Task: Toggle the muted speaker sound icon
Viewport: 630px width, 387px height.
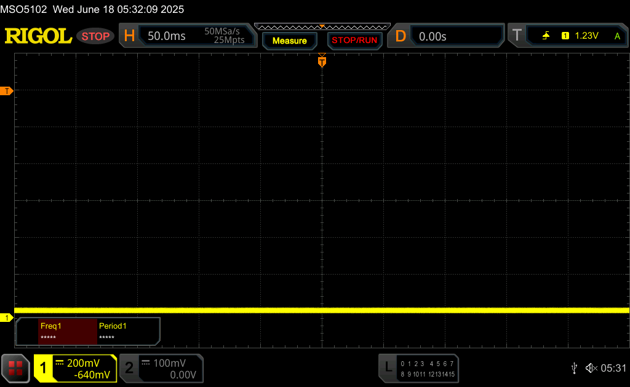Action: [x=591, y=368]
